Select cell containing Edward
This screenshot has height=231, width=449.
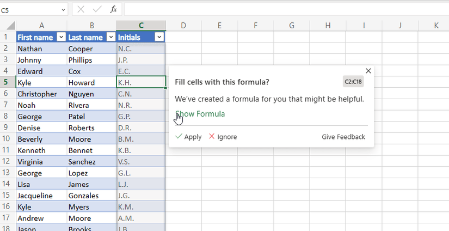[41, 71]
